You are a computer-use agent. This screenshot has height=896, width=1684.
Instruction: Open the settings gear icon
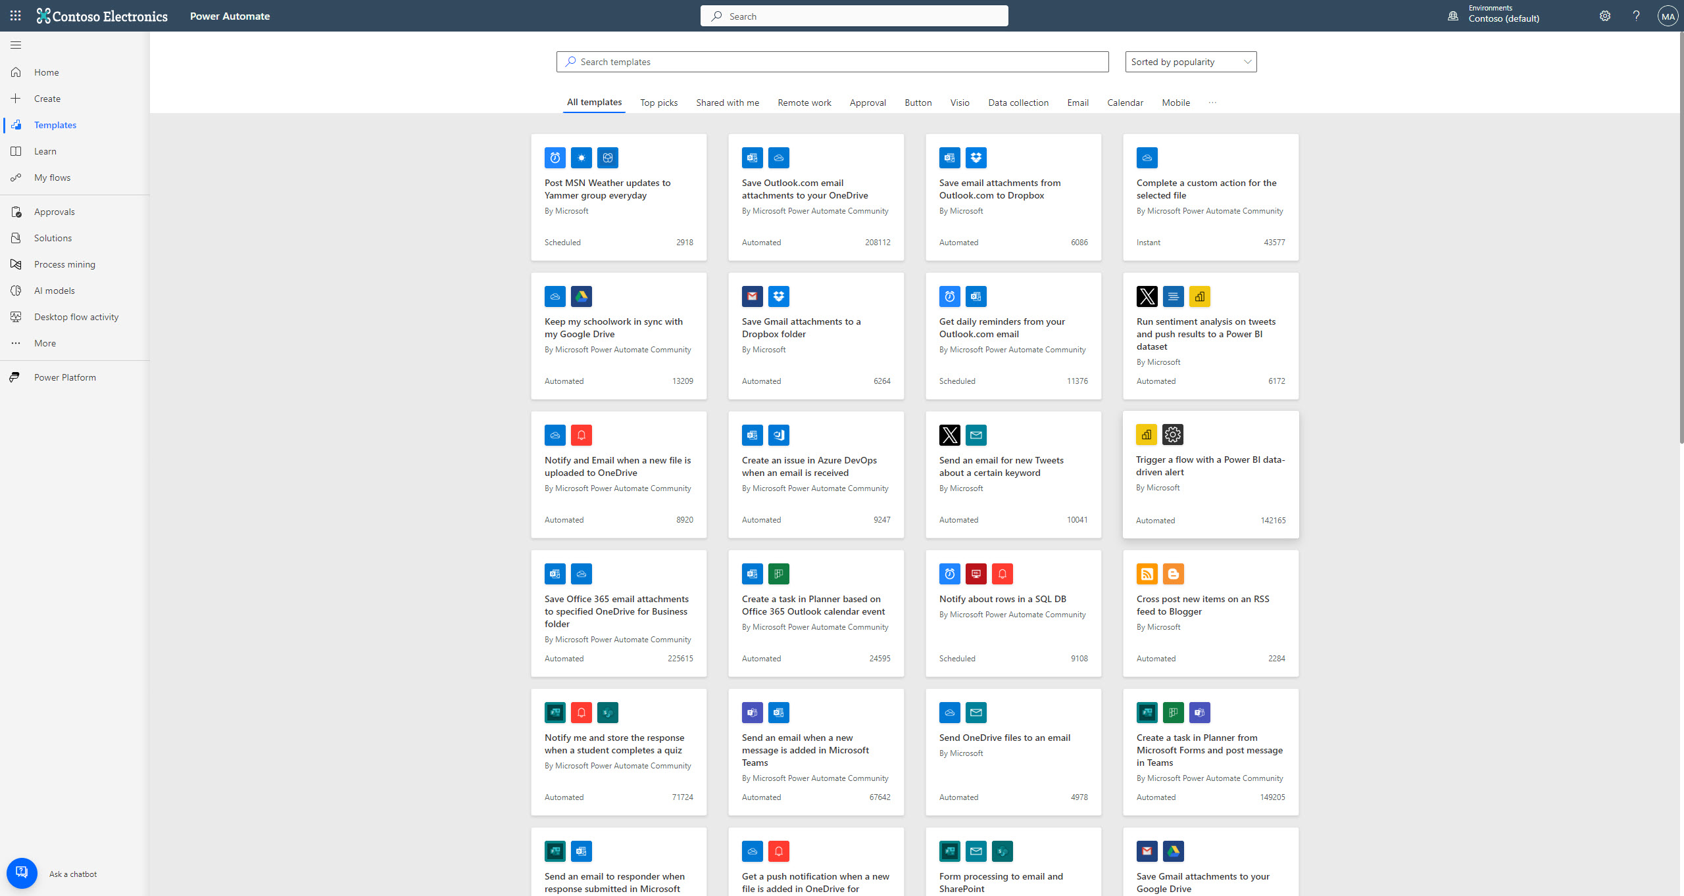click(x=1605, y=16)
